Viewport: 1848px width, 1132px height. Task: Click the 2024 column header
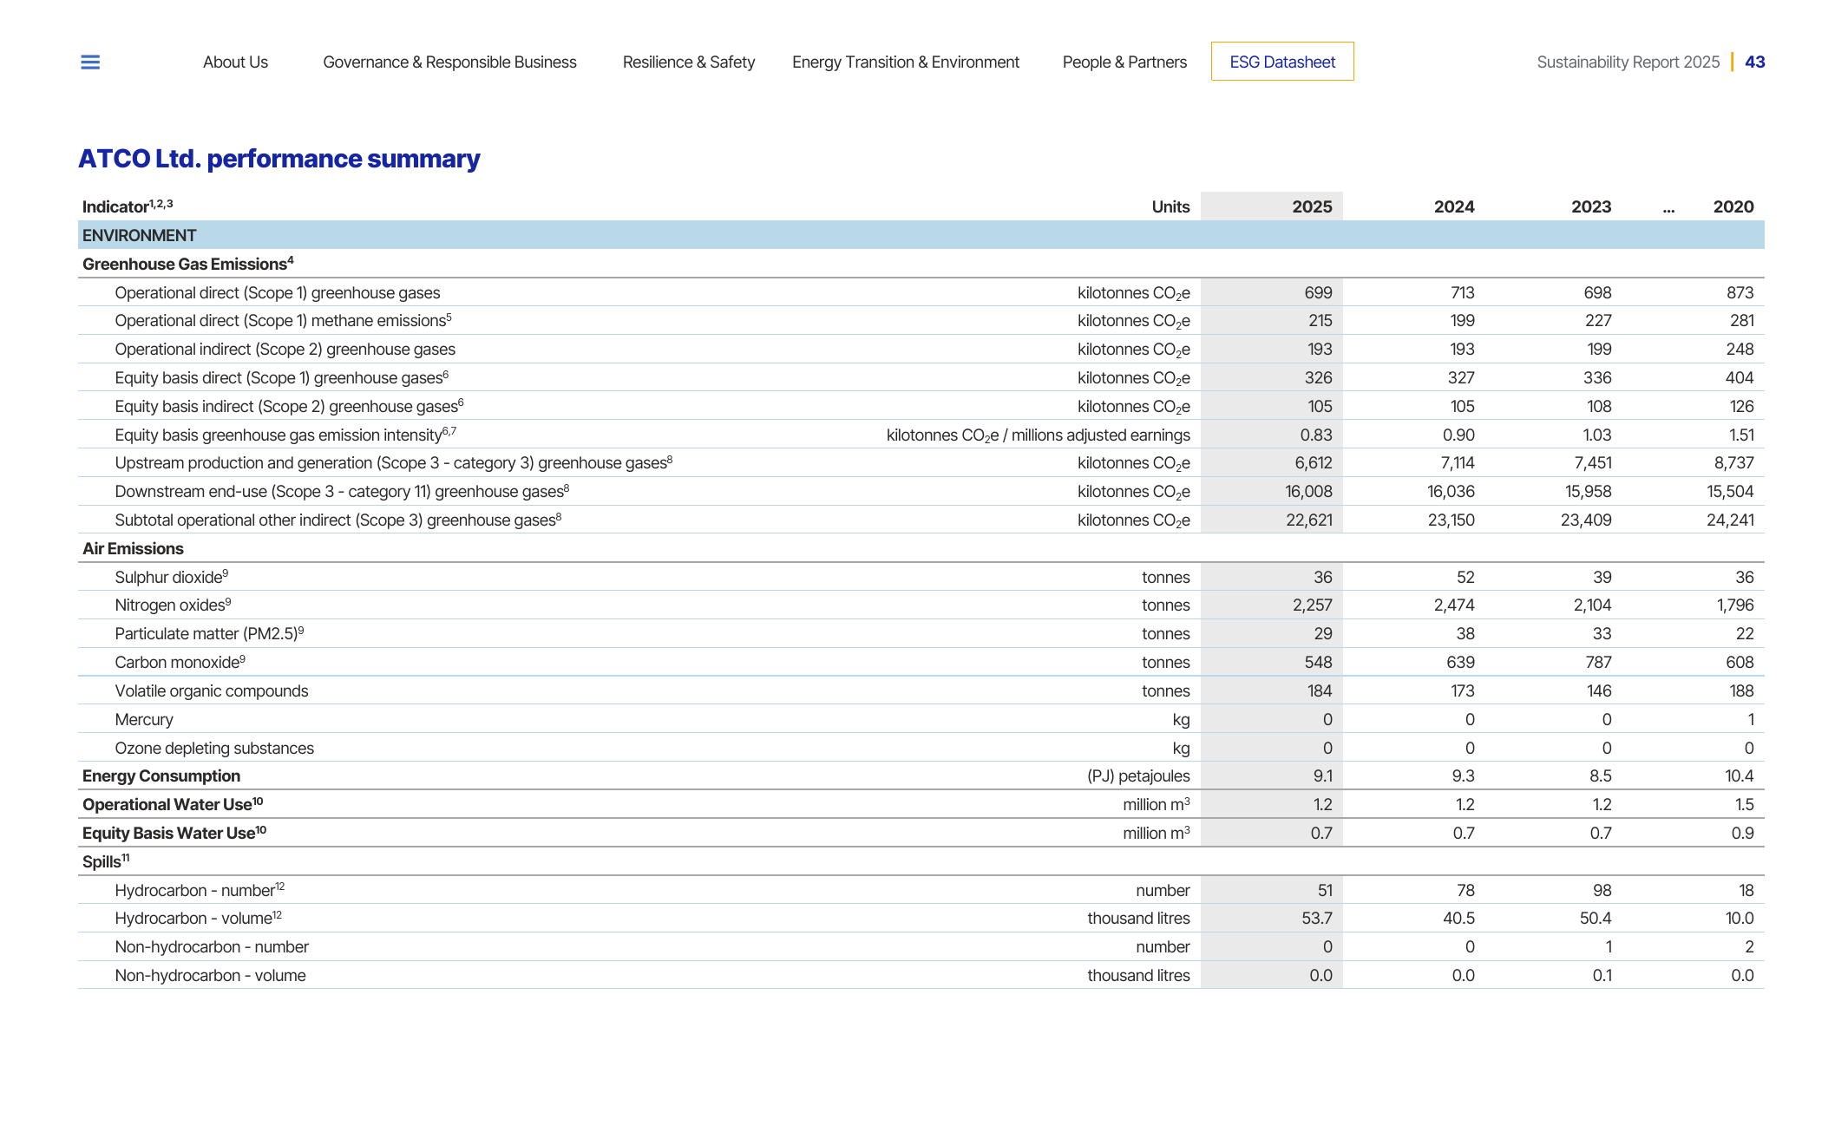1454,206
